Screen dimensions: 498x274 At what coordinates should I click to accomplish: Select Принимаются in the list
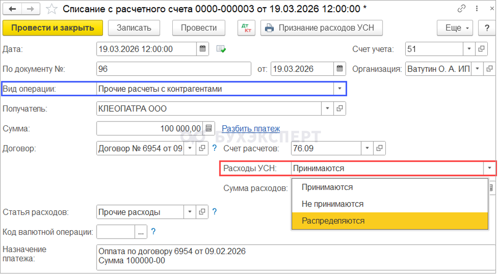[x=390, y=187]
